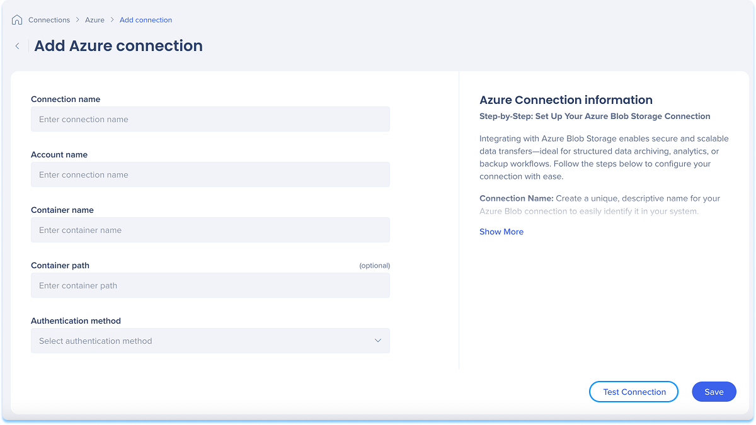
Task: Open Connections breadcrumb link
Action: click(49, 20)
